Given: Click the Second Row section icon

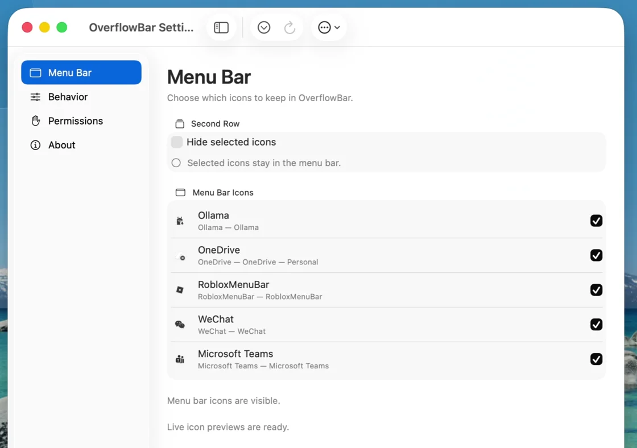Looking at the screenshot, I should point(180,123).
